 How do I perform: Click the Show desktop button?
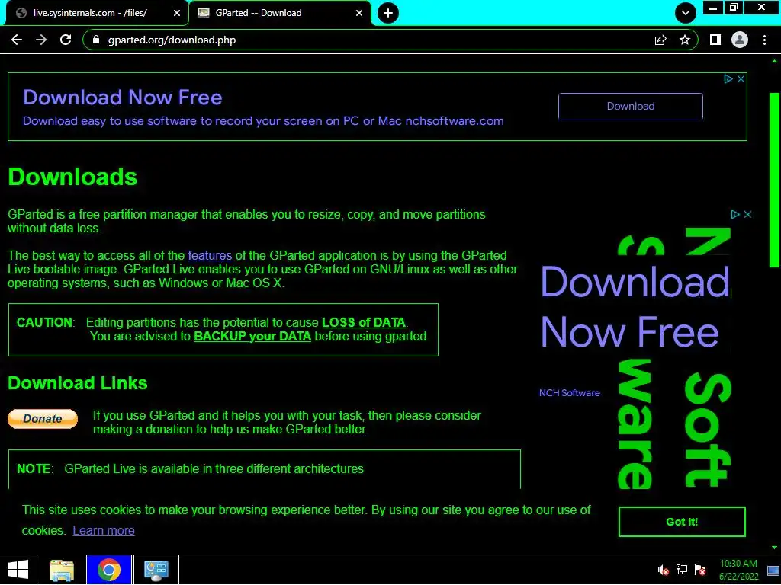pos(773,570)
